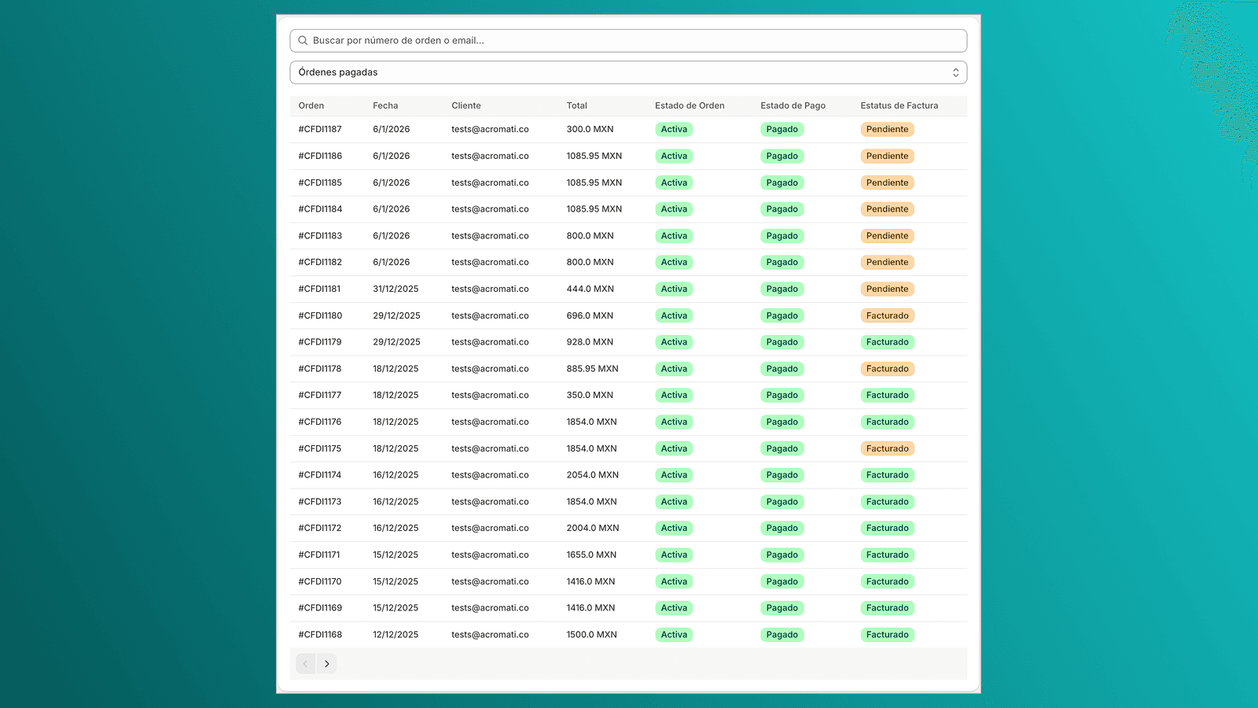Toggle the Pendiente status on order #CFDI1181

coord(887,289)
